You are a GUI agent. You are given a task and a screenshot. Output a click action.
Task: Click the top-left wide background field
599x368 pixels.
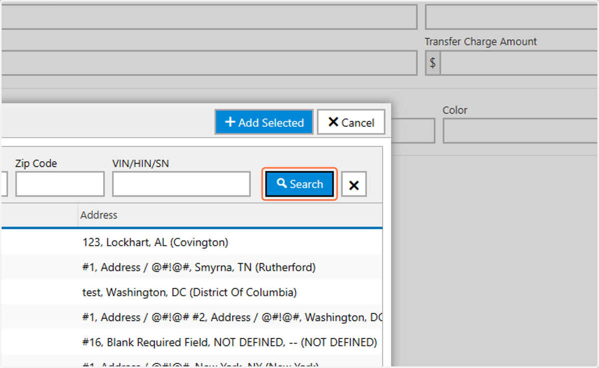[x=209, y=17]
